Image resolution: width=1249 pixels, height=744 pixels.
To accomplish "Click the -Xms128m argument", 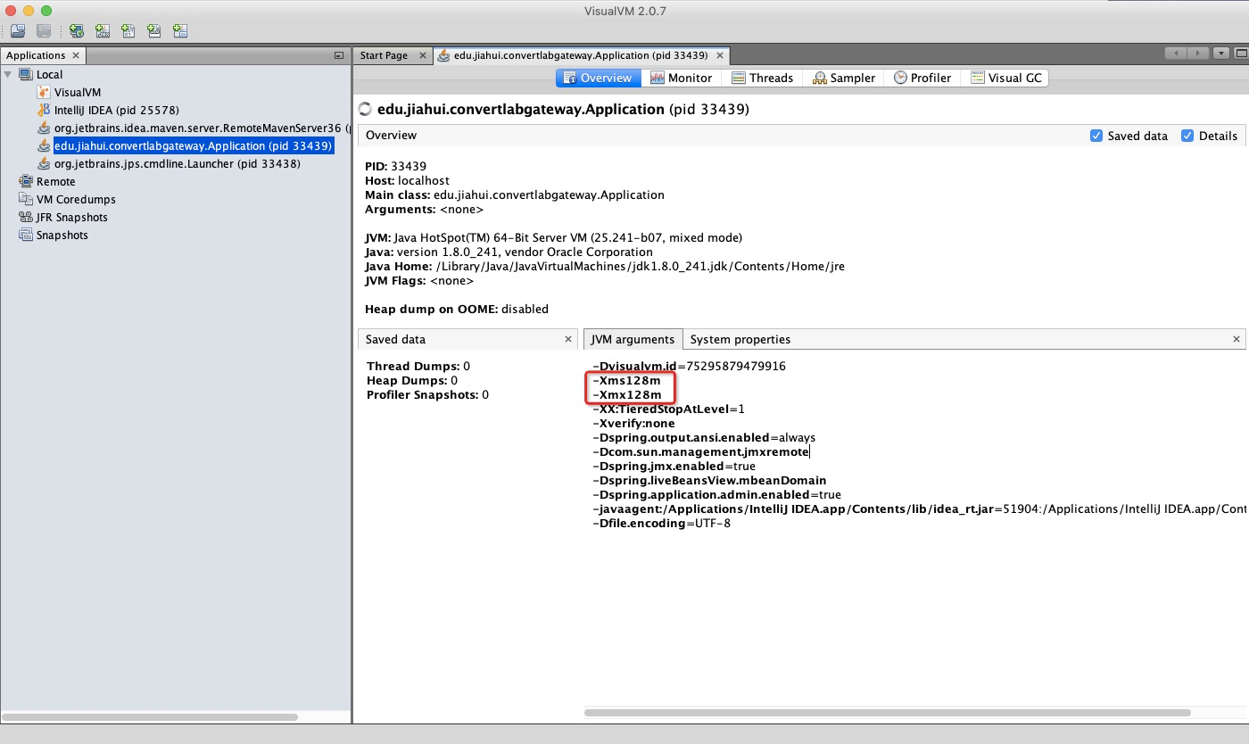I will tap(626, 380).
